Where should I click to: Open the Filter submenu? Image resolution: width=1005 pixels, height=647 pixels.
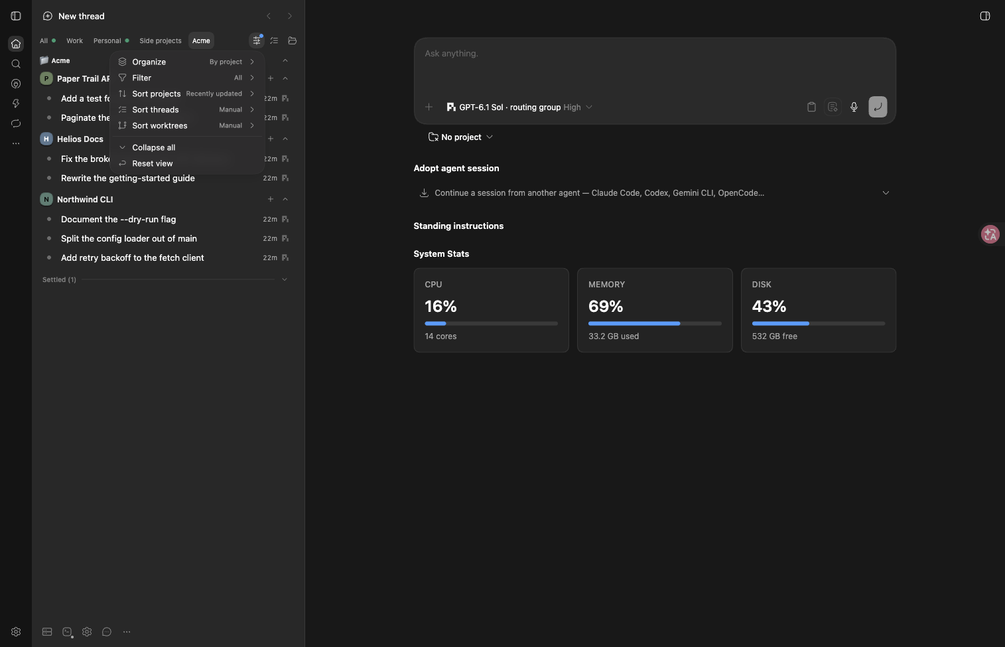point(186,78)
